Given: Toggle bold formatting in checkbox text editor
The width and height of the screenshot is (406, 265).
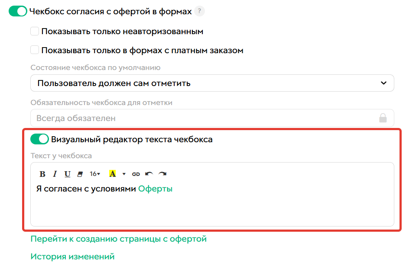Looking at the screenshot, I should [x=42, y=174].
